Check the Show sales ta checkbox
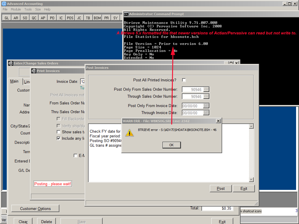This screenshot has height=224, width=299. (x=58, y=132)
